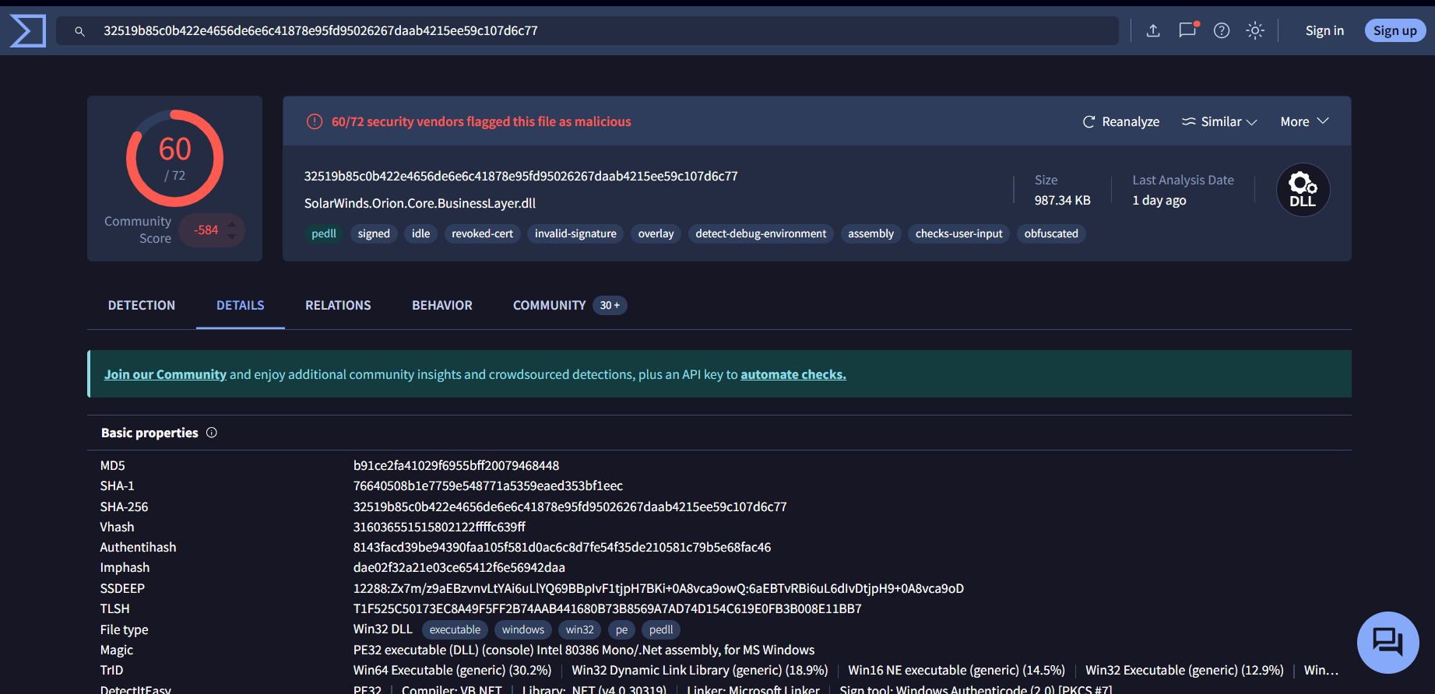Click the search magnifier icon
1435x694 pixels.
(x=79, y=31)
